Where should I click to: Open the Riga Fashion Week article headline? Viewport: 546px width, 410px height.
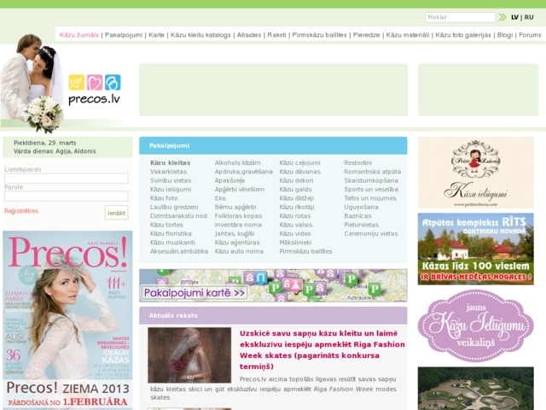pos(322,349)
